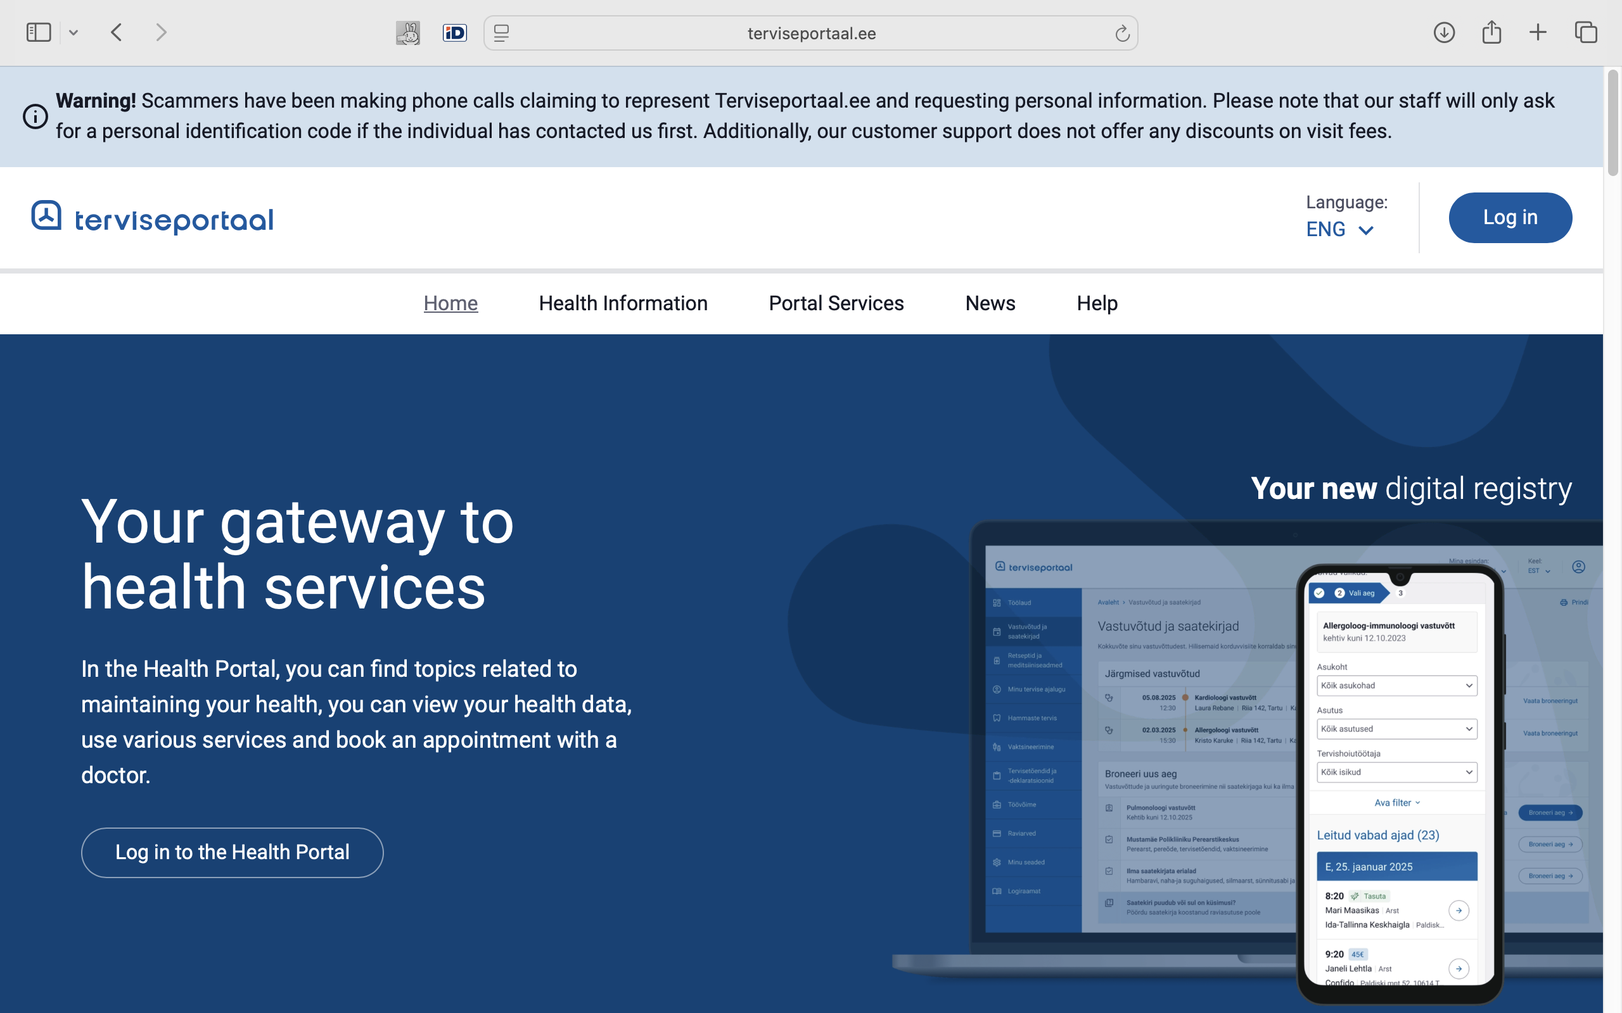Open Portal Services menu
Image resolution: width=1622 pixels, height=1013 pixels.
click(x=836, y=303)
